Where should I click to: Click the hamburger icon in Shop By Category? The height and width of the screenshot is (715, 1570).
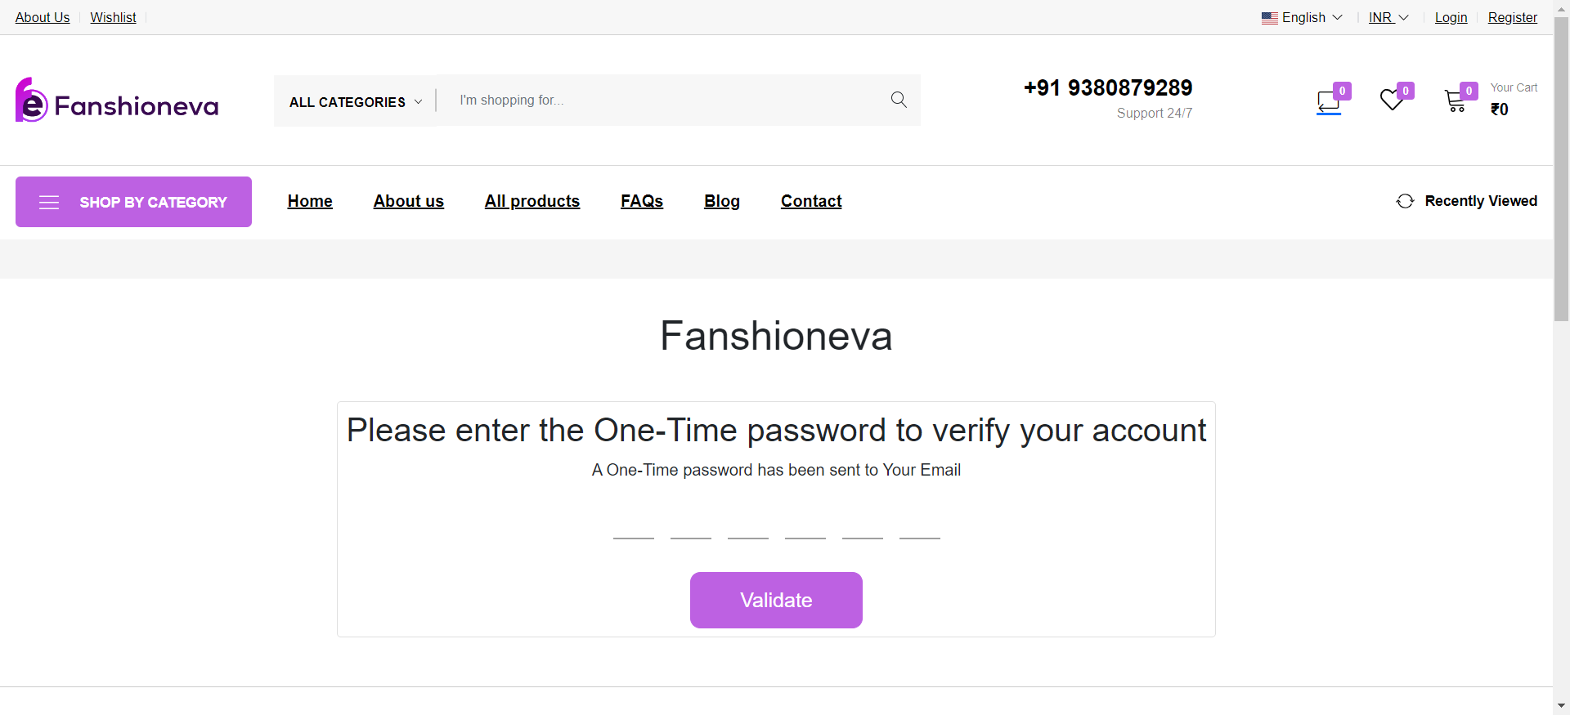(x=49, y=203)
